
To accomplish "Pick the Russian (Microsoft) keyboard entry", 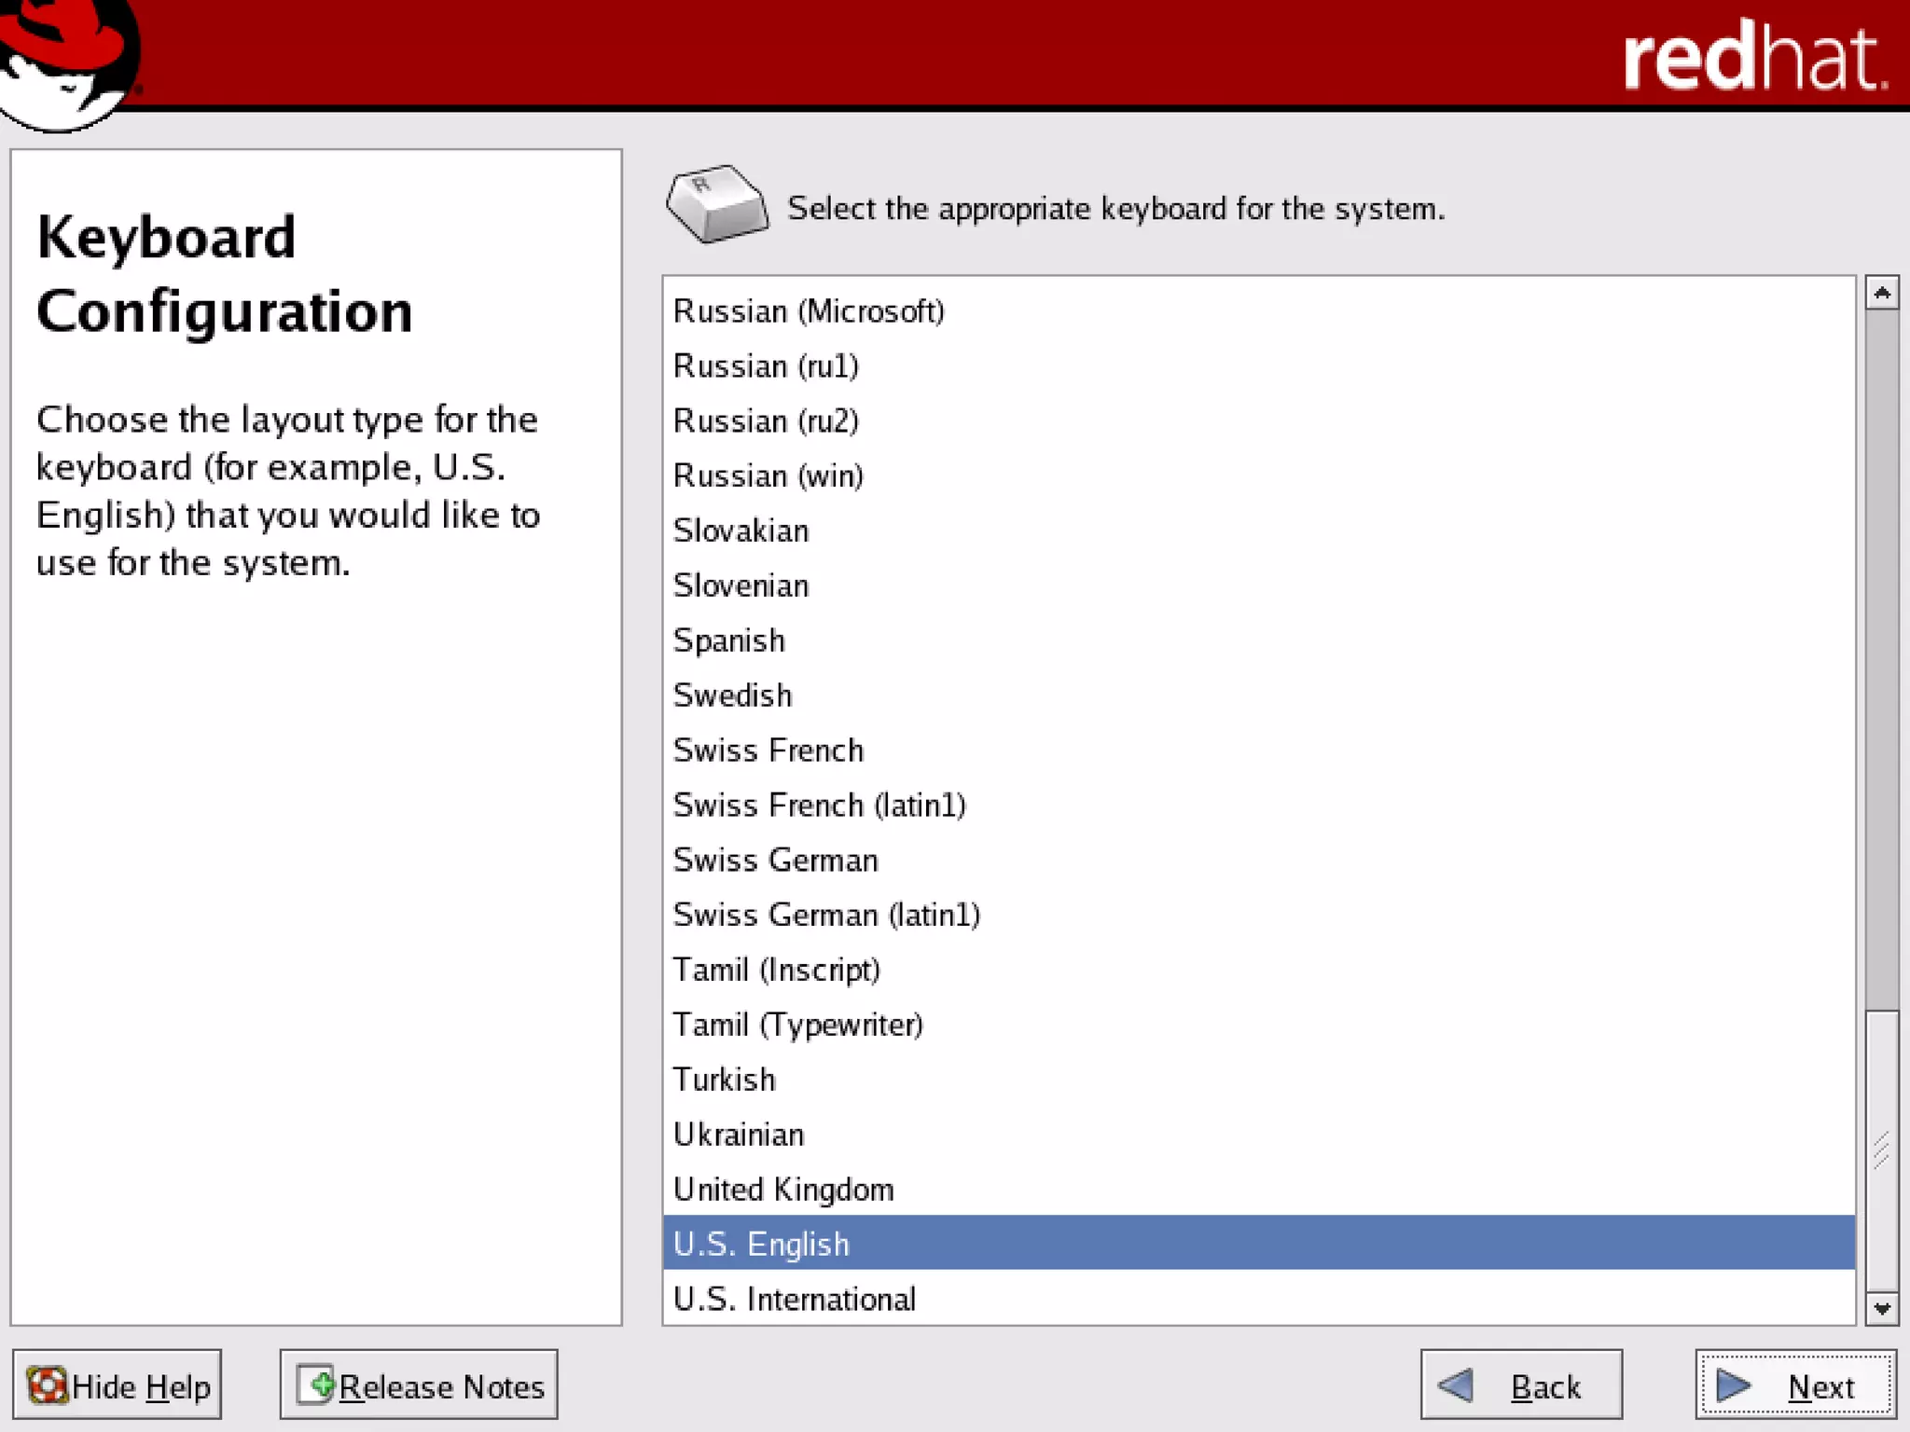I will point(809,311).
